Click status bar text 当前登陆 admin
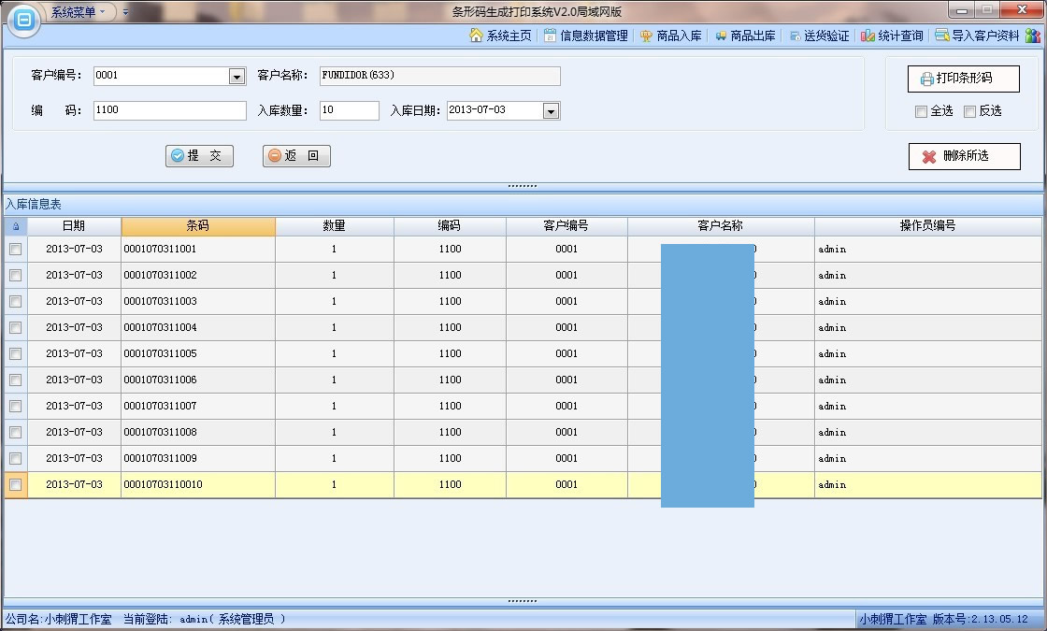1047x631 pixels. coord(205,619)
